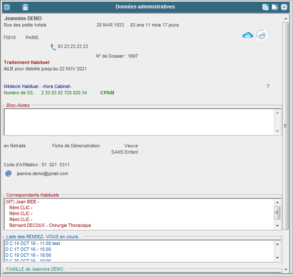The width and height of the screenshot is (293, 277).
Task: Select correspondent (MT) Jean BIDE
Action: (22, 202)
